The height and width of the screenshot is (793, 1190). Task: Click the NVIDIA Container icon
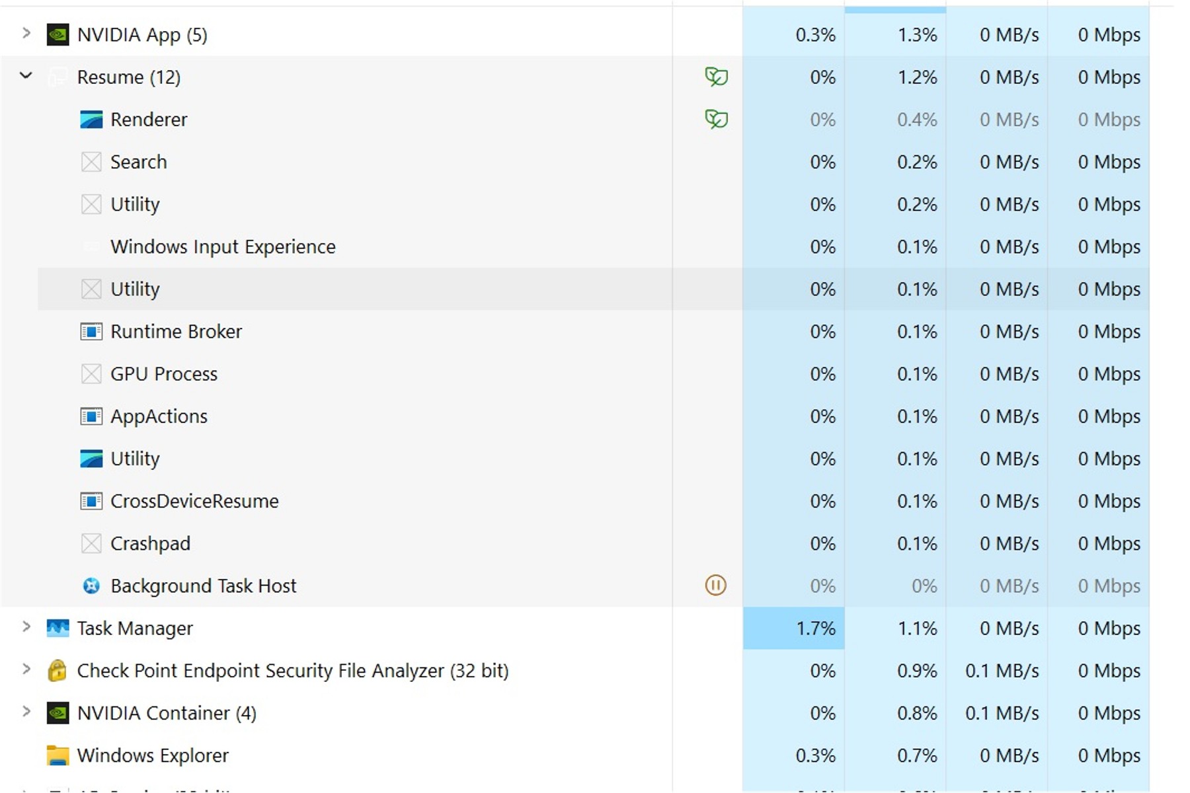(58, 713)
